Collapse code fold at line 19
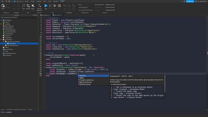The image size is (208, 117). coord(45,55)
